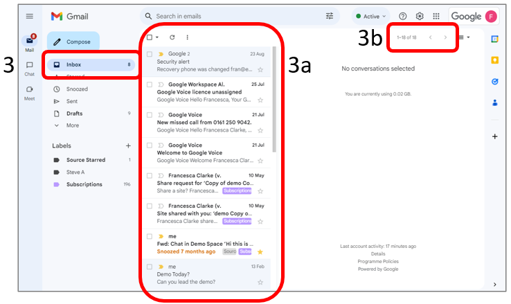This screenshot has width=511, height=304.
Task: Tick the select-all checkbox in toolbar
Action: (x=150, y=37)
